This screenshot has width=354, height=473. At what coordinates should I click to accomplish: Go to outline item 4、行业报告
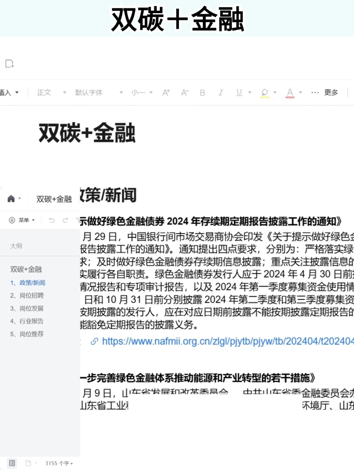pyautogui.click(x=27, y=321)
